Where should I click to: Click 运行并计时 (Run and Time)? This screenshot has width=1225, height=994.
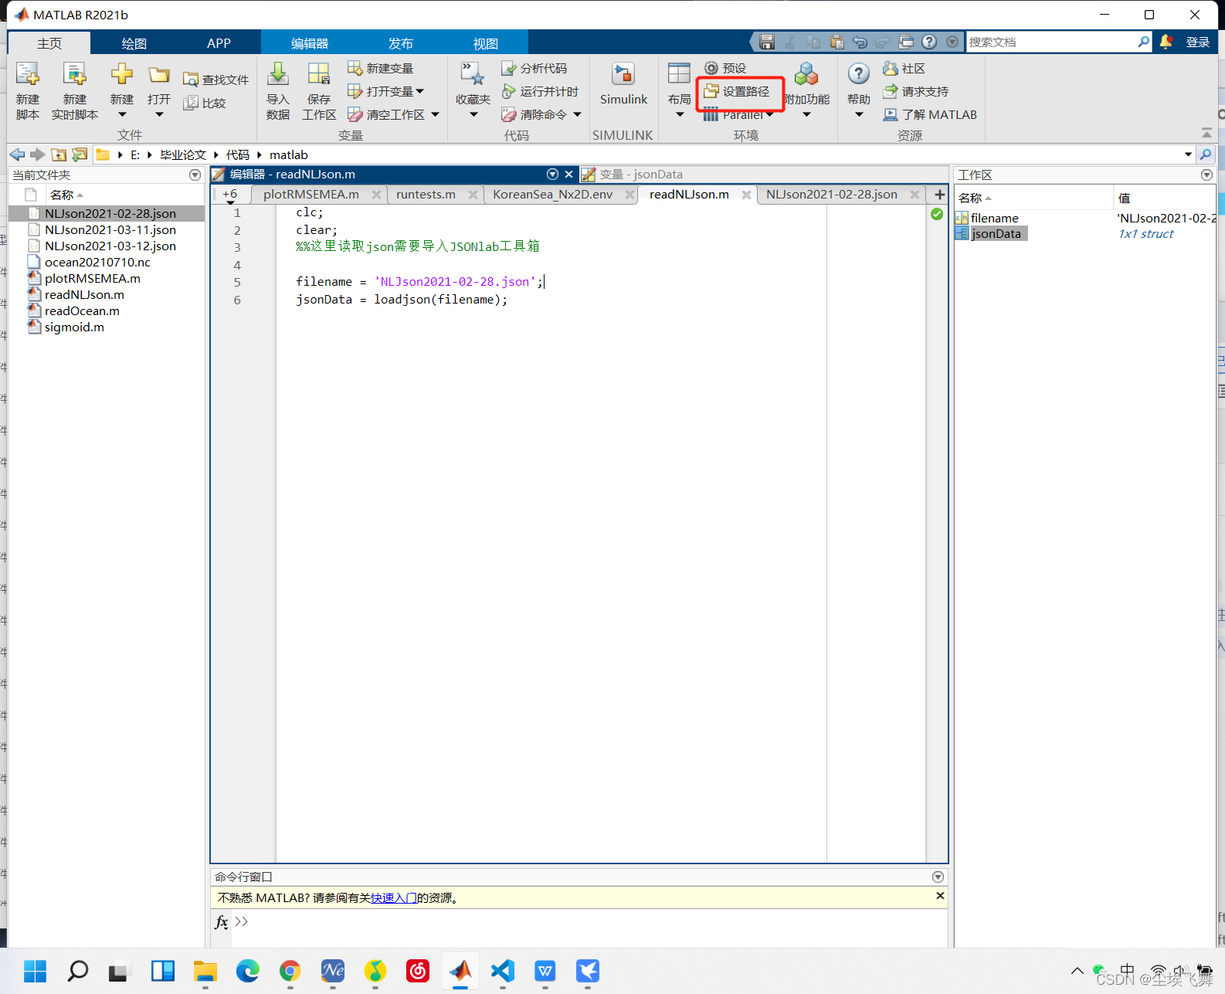541,91
